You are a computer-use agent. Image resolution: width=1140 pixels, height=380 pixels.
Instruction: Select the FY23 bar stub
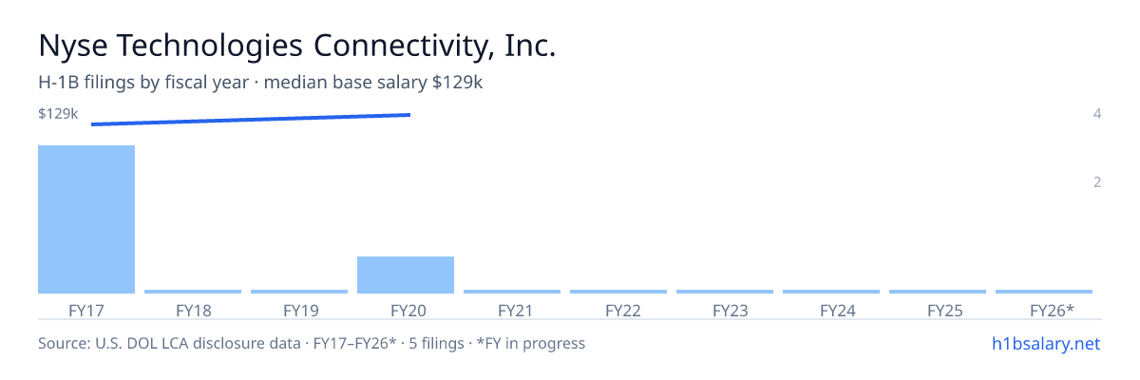pyautogui.click(x=725, y=292)
